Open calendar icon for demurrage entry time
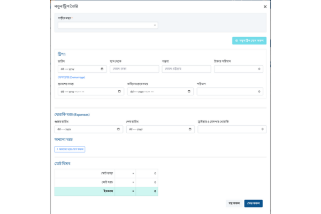The width and height of the screenshot is (321, 214). (119, 91)
